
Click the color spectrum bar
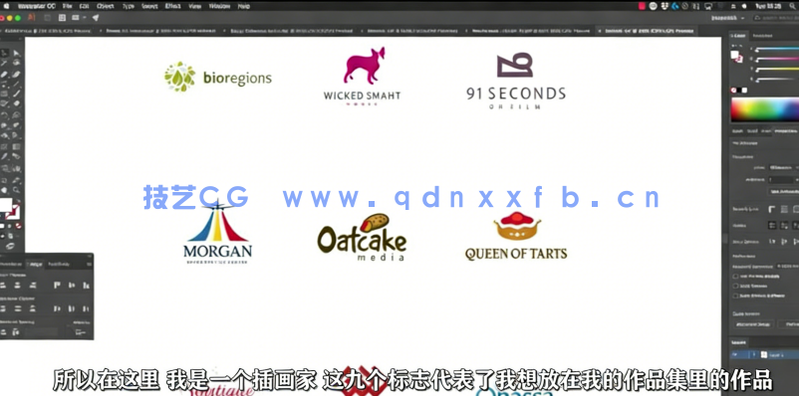pos(765,109)
